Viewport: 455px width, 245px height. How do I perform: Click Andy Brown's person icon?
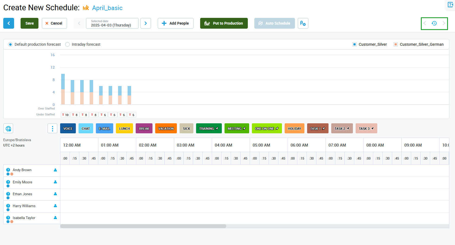pos(55,170)
